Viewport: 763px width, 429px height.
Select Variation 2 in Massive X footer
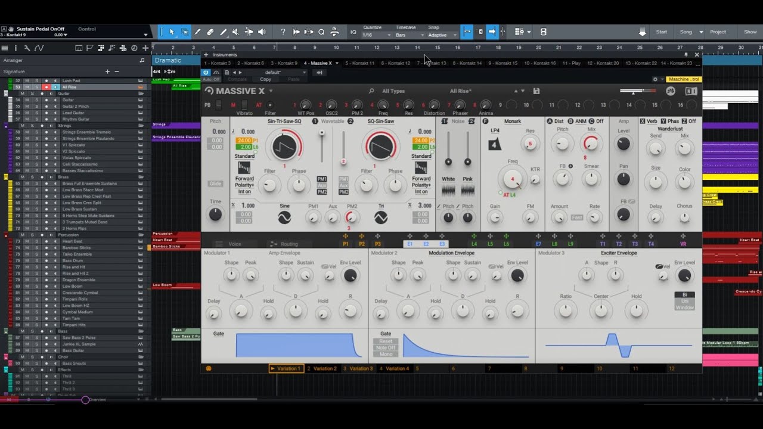322,369
